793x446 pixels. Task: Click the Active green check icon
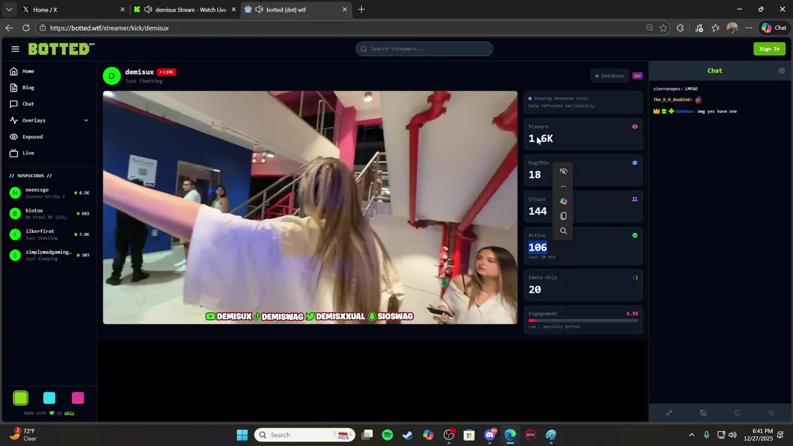tap(634, 235)
